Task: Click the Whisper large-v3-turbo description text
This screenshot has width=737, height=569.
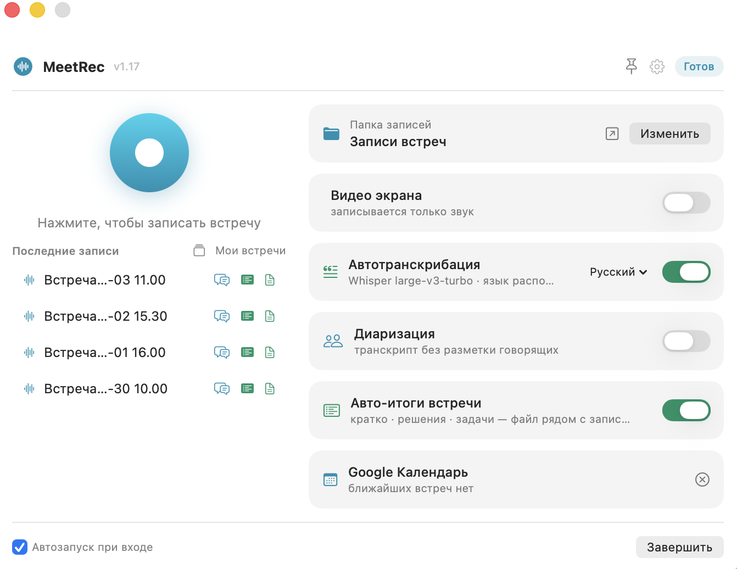Action: tap(451, 281)
